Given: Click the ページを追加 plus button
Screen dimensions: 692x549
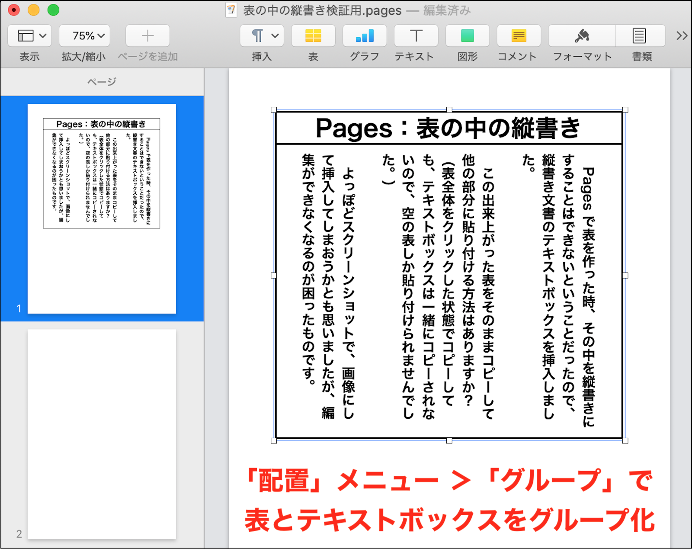Looking at the screenshot, I should pos(147,35).
